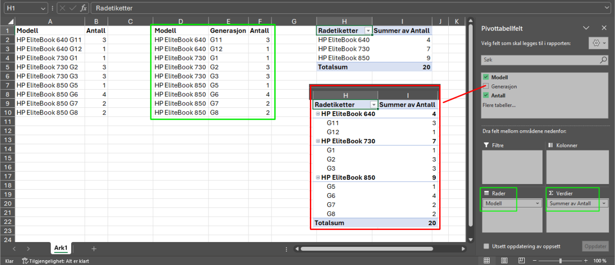Select the Antall header in cell B1
This screenshot has height=265, width=615.
[x=96, y=31]
